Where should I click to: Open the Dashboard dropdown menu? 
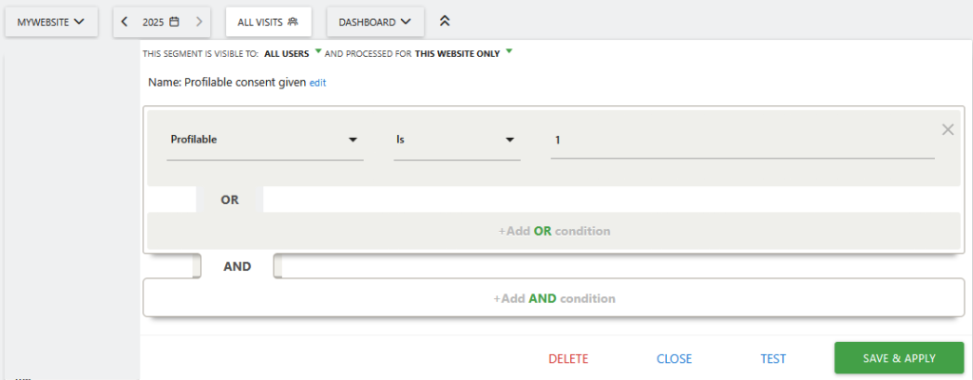(x=374, y=21)
